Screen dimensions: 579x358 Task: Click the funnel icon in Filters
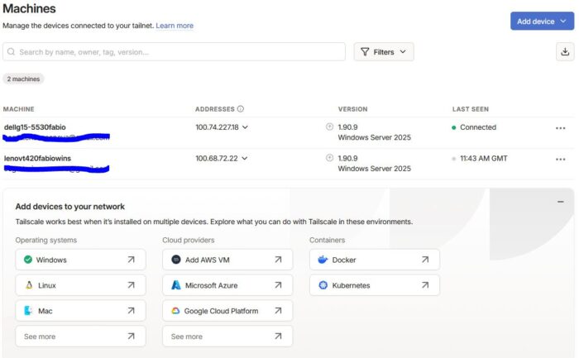click(365, 51)
